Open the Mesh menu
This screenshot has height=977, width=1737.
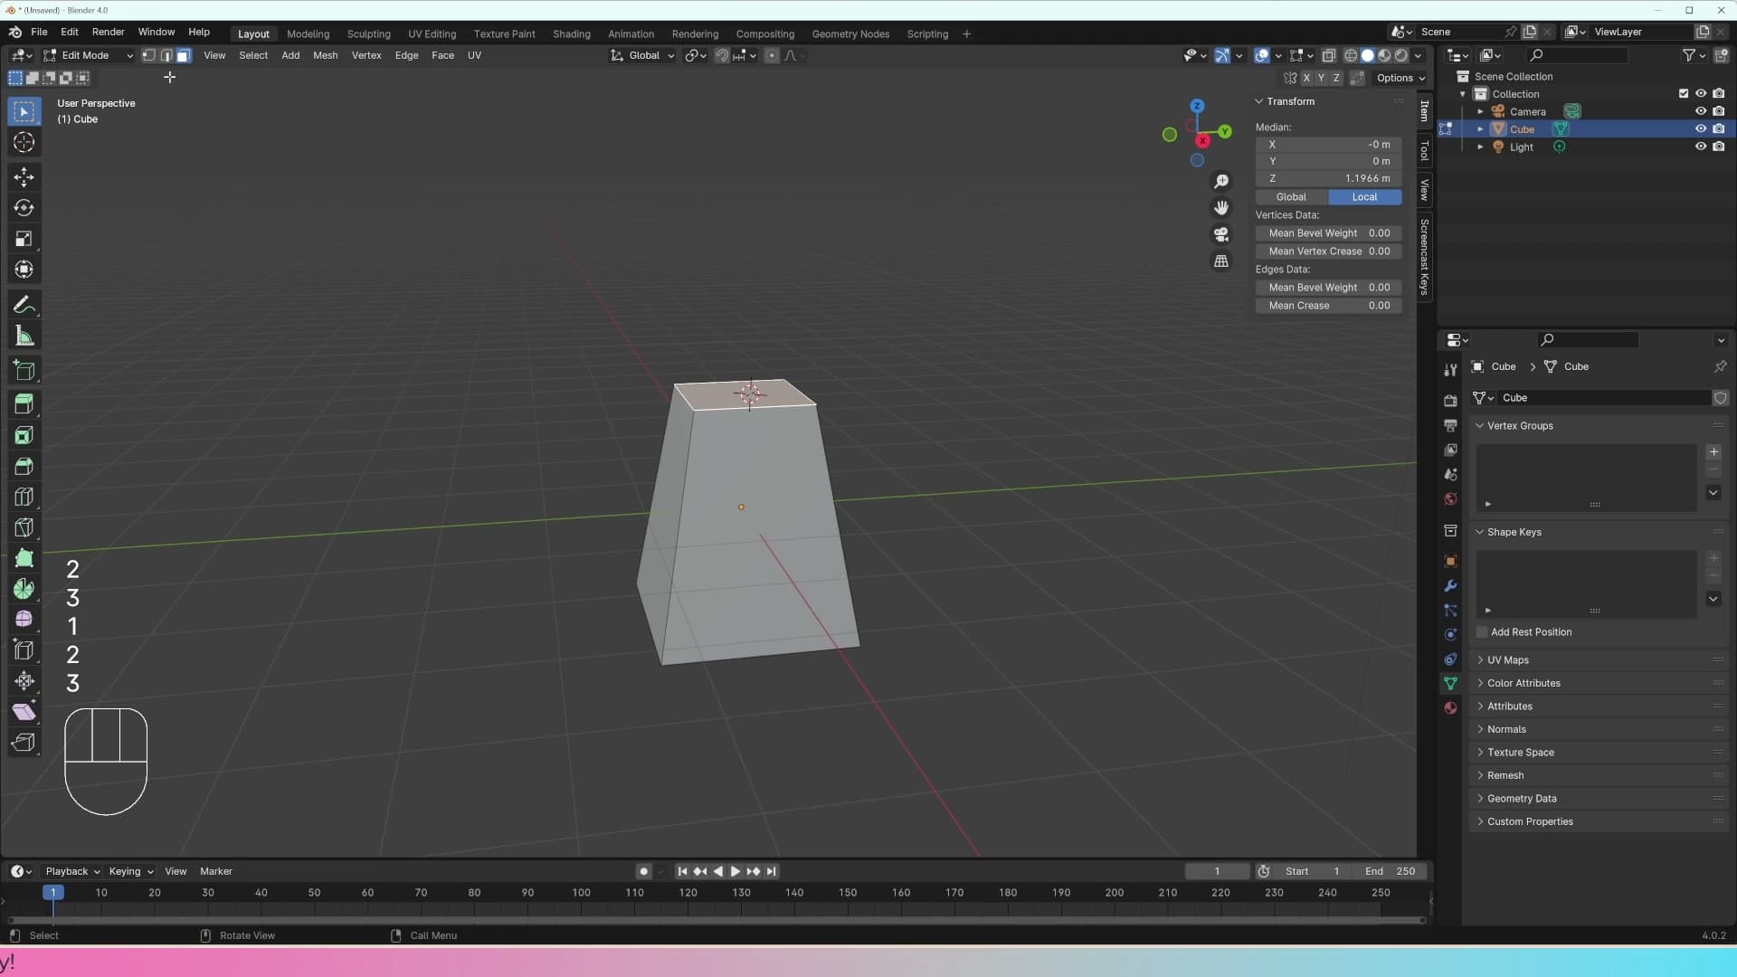point(325,55)
